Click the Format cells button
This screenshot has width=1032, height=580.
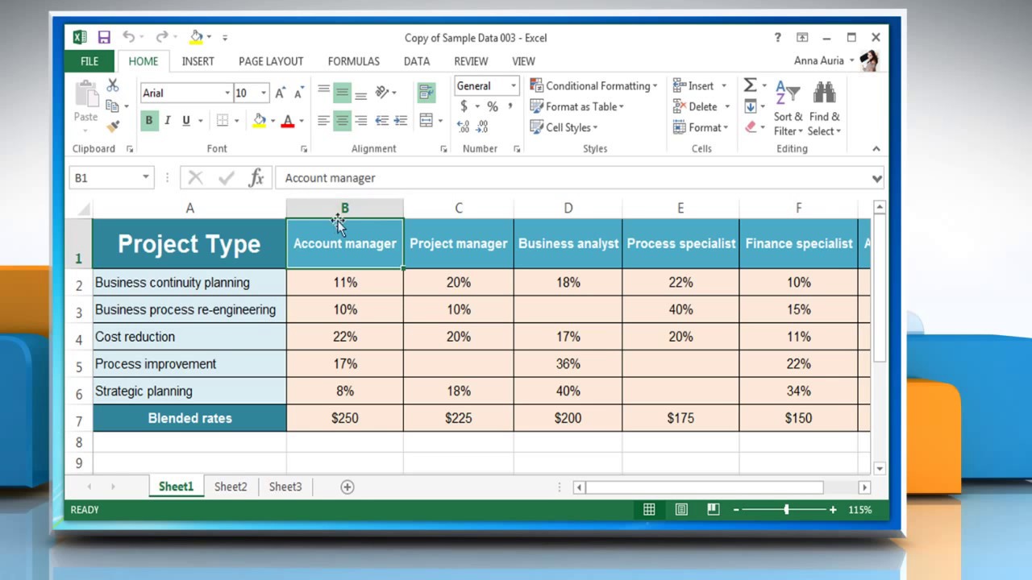700,127
